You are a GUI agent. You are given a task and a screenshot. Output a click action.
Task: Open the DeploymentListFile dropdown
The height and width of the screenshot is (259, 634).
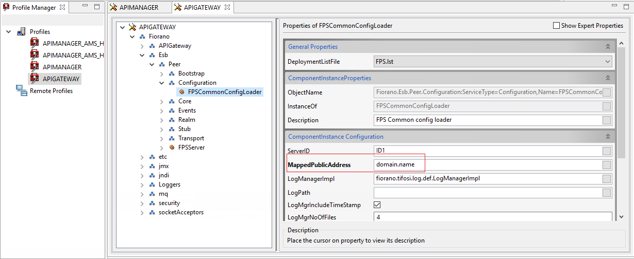(x=608, y=62)
